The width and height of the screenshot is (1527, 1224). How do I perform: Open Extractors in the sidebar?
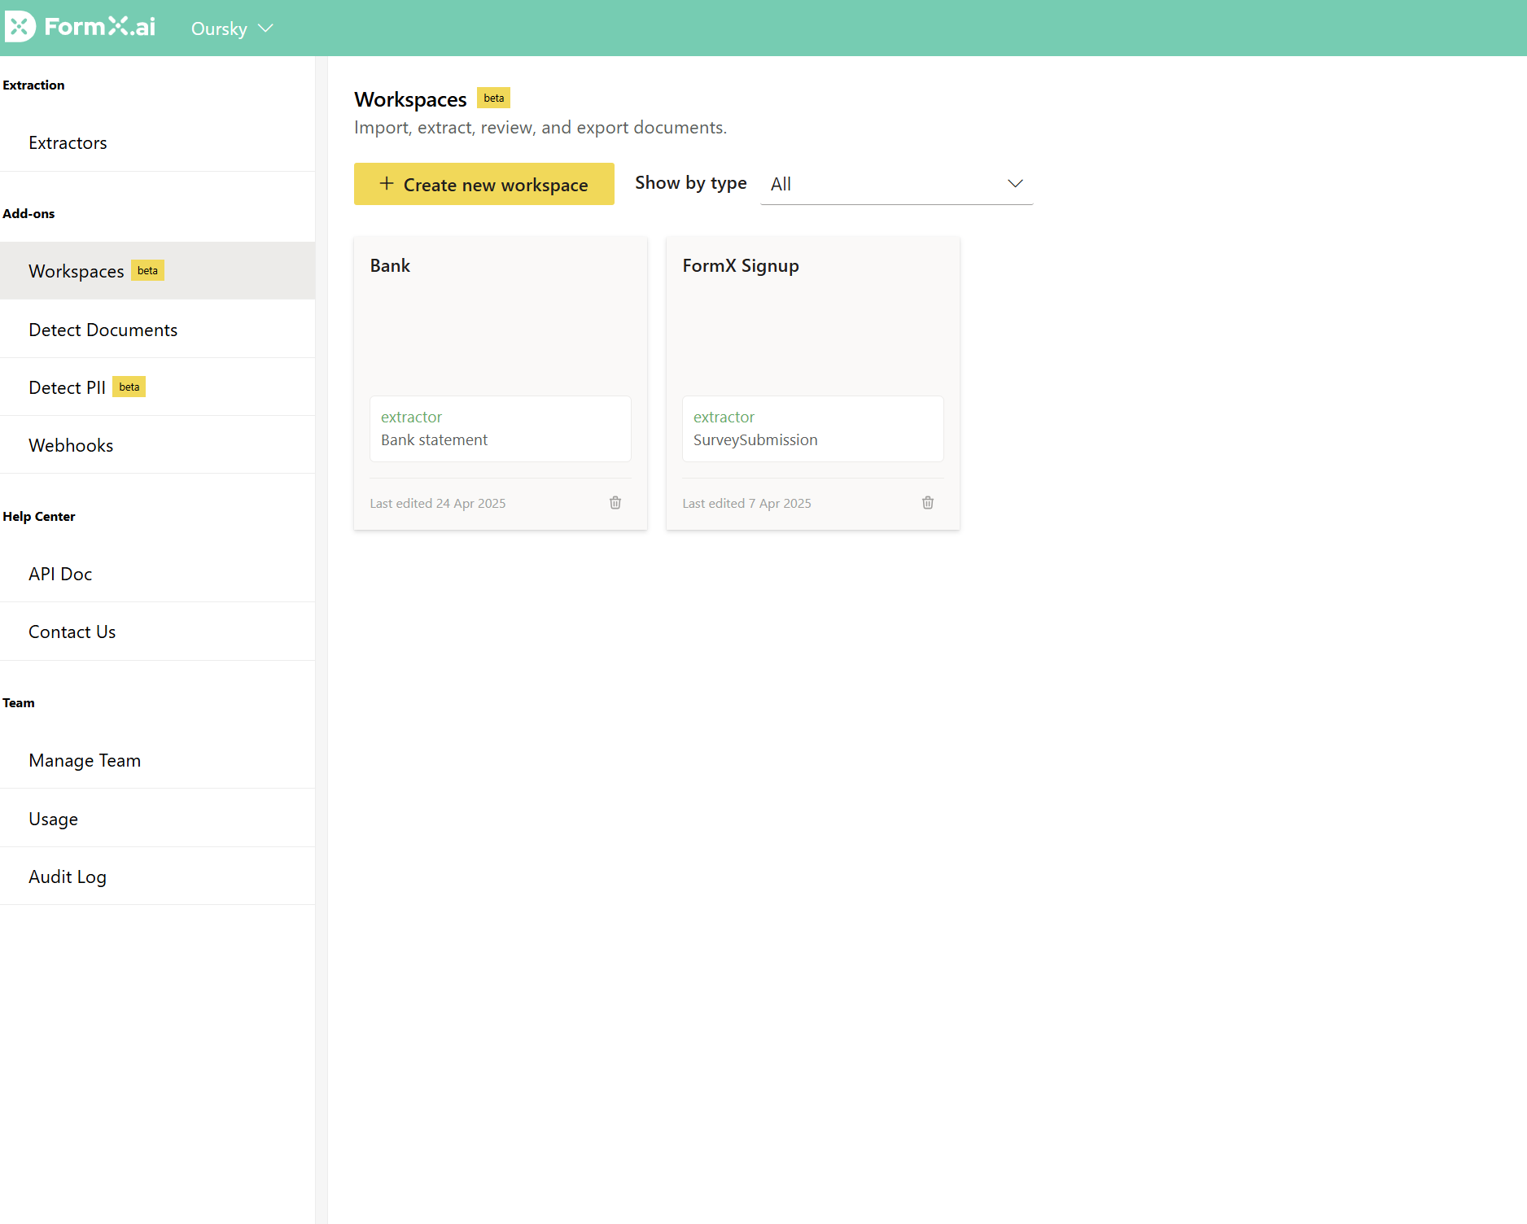point(157,142)
